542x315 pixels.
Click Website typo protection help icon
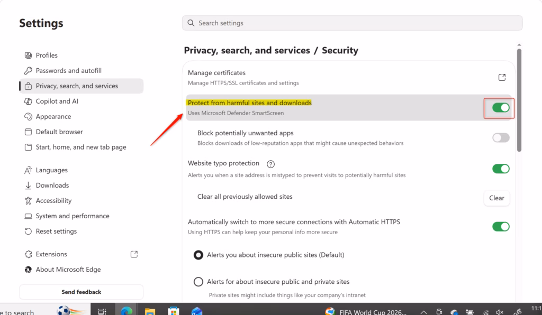[270, 164]
